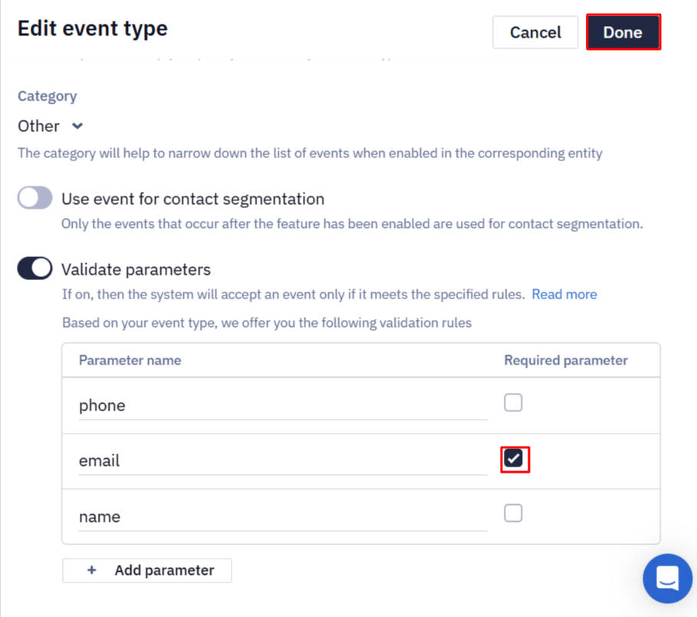Open the Other category dropdown
This screenshot has height=617, width=697.
(51, 127)
